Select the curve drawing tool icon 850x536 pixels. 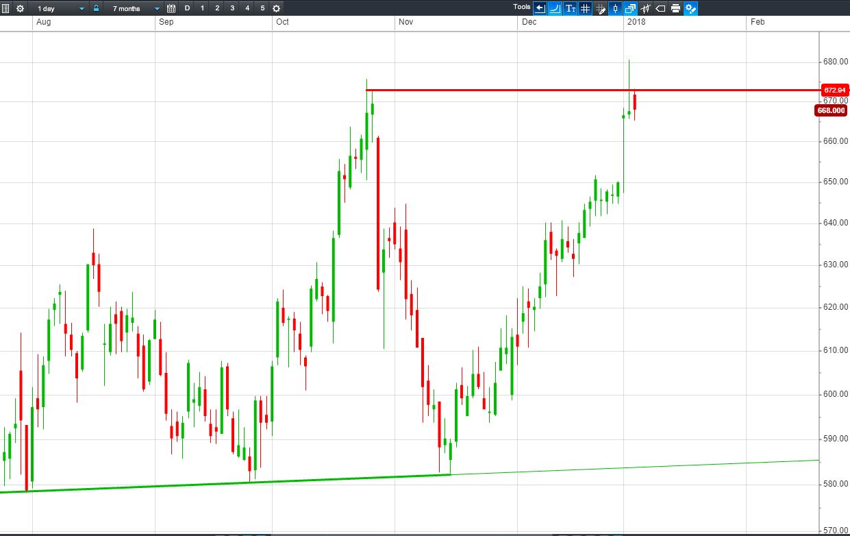555,8
